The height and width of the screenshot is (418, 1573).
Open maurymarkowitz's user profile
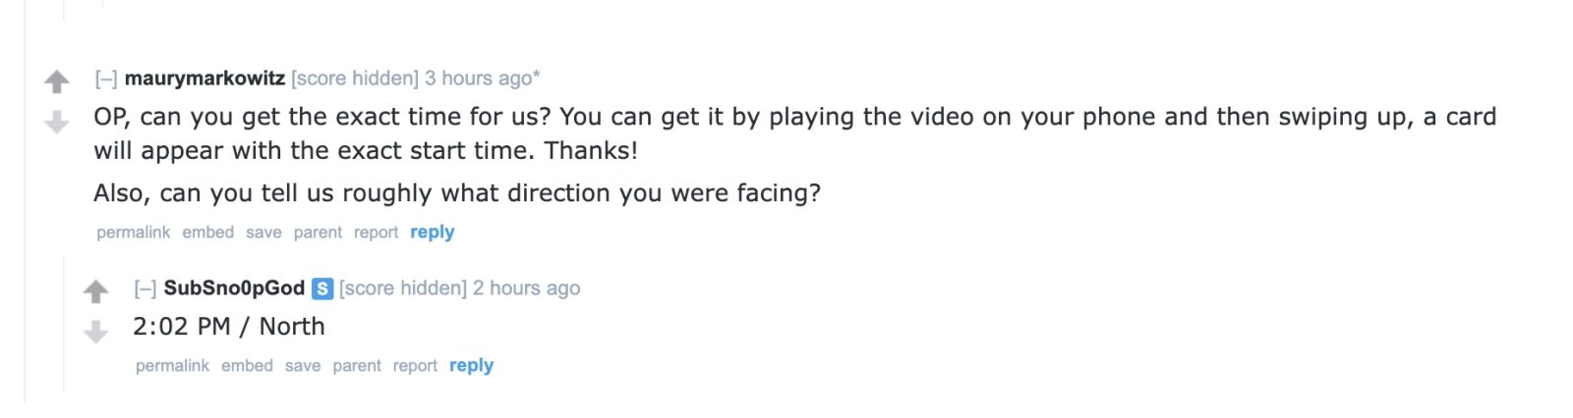(204, 78)
